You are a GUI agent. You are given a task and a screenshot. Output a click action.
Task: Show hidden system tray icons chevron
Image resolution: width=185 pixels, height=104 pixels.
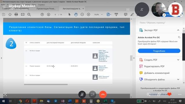point(149,101)
